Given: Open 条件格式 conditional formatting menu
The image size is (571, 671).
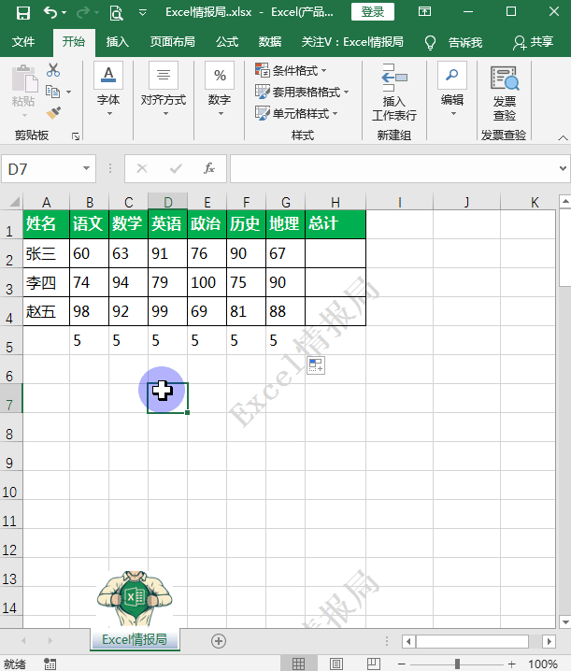Looking at the screenshot, I should [x=291, y=70].
